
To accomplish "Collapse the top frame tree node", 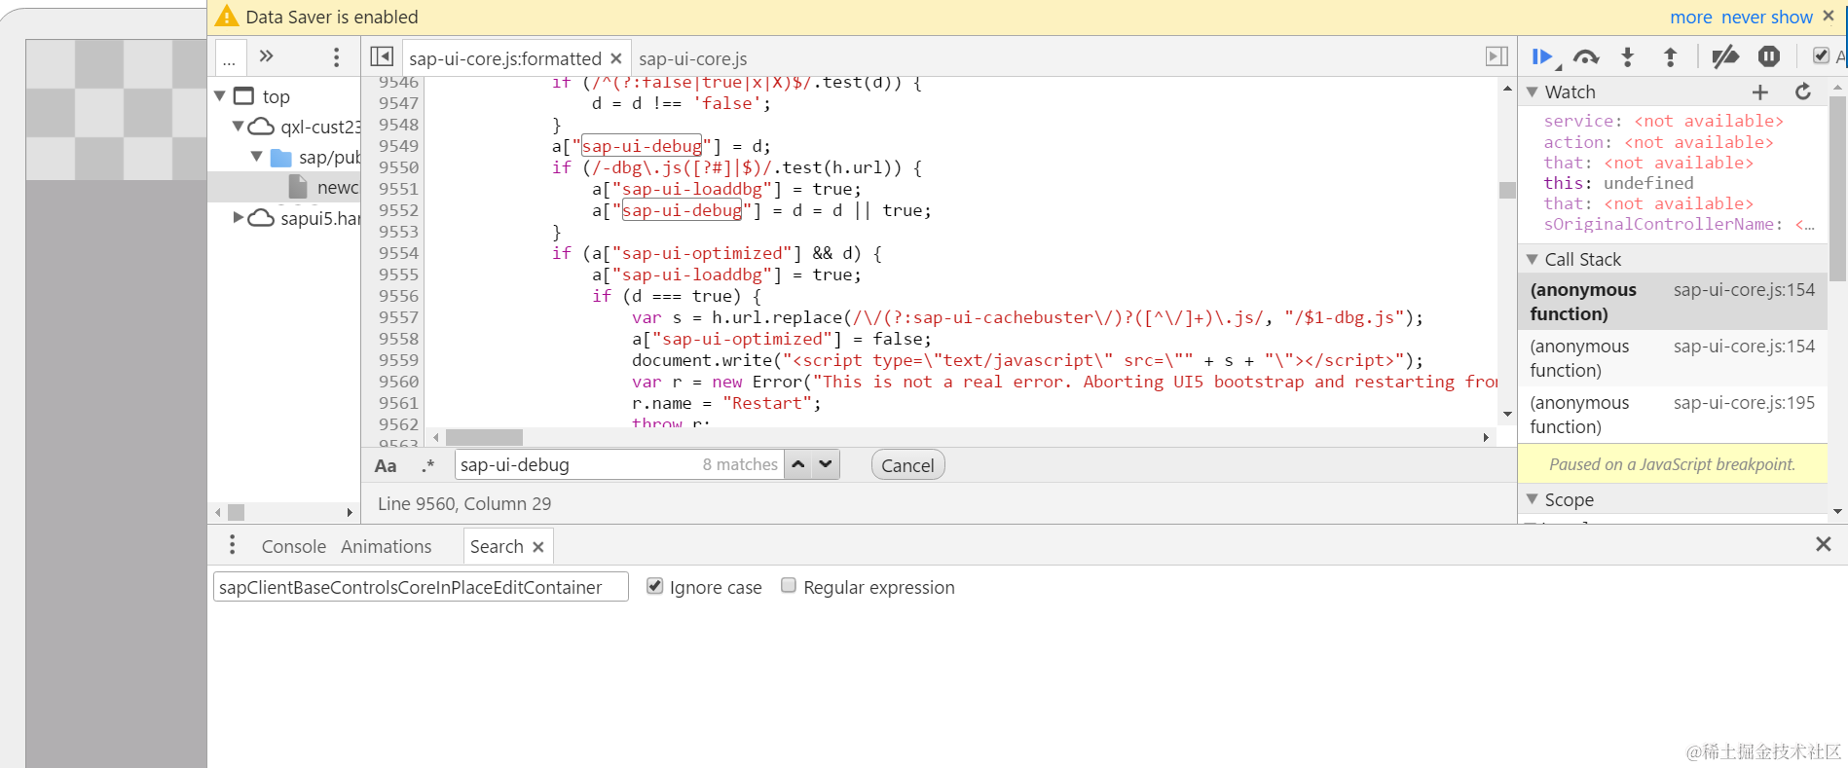I will (x=220, y=95).
